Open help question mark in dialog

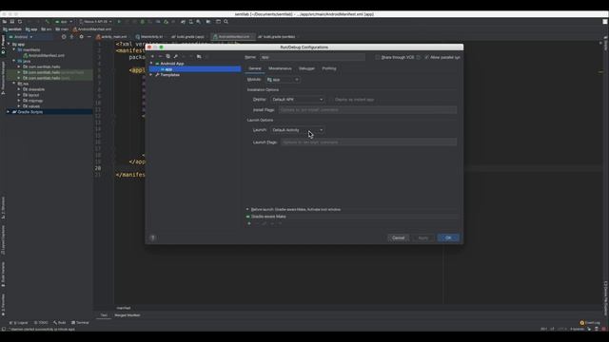click(x=152, y=237)
